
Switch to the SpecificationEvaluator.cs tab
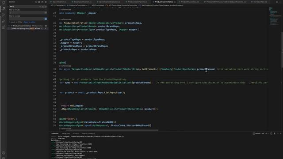[109, 2]
